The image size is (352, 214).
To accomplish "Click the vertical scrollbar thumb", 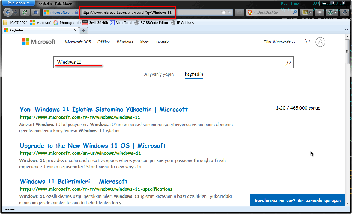I will [x=347, y=51].
